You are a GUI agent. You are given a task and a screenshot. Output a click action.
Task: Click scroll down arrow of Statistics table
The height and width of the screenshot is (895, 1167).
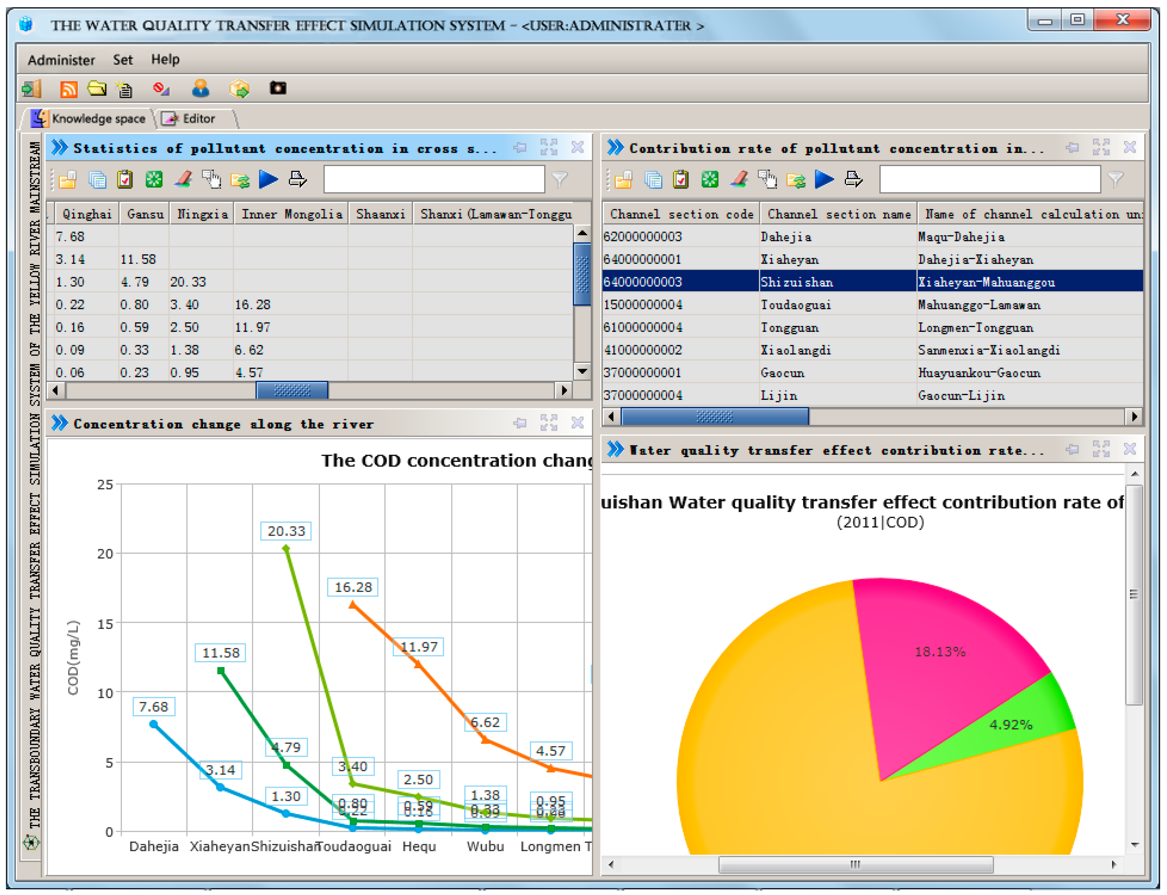[582, 371]
